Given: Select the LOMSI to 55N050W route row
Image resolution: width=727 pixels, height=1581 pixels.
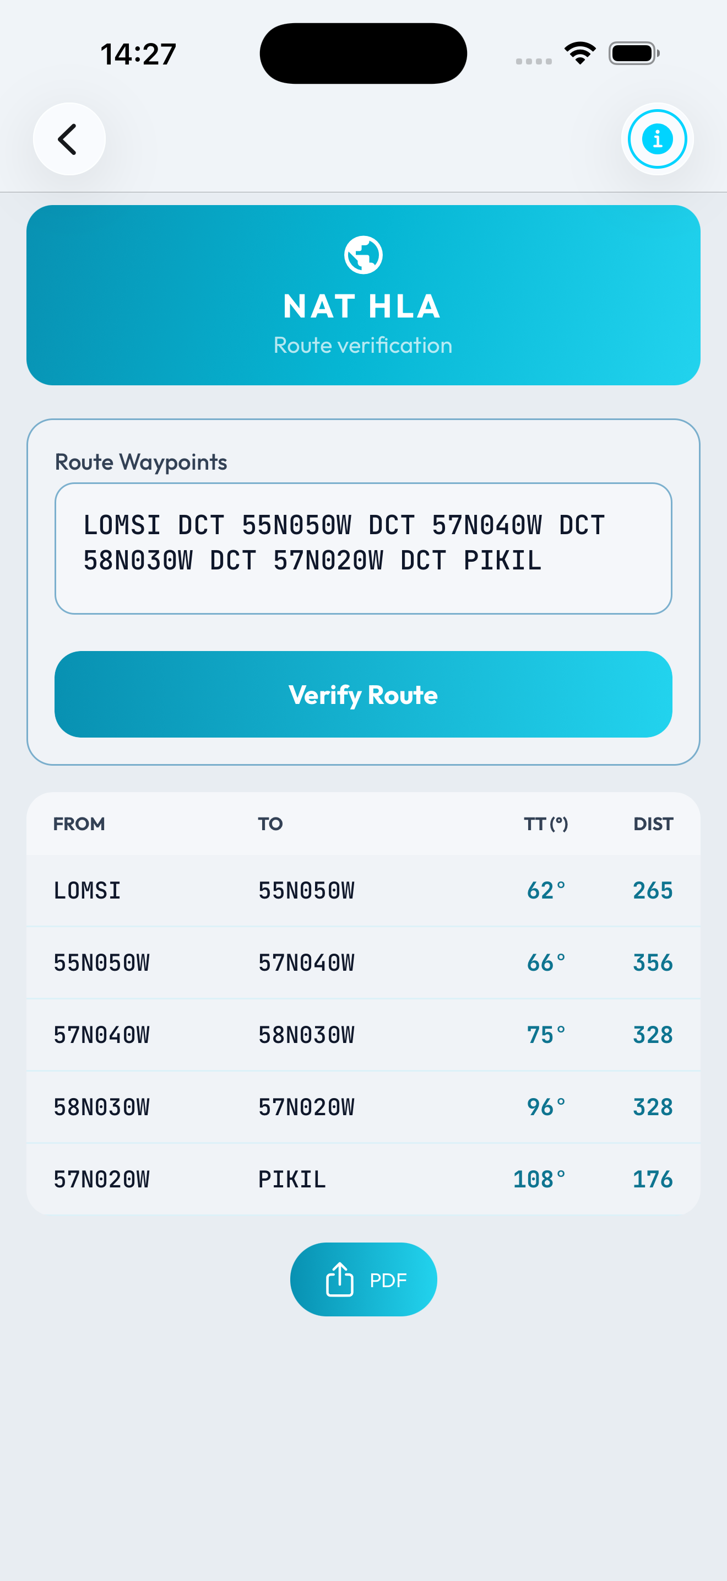Looking at the screenshot, I should 363,890.
